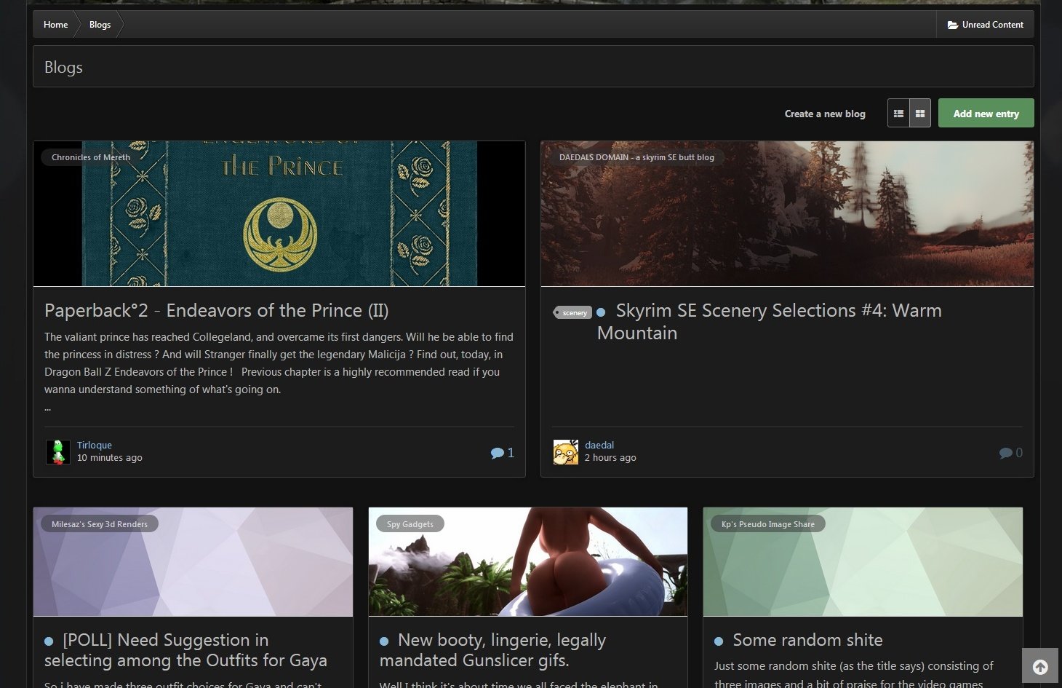Open Blogs breadcrumb
Screen dimensions: 1062x688
100,25
